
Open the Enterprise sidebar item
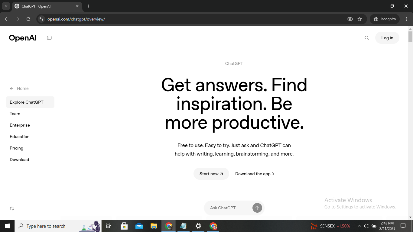(20, 125)
